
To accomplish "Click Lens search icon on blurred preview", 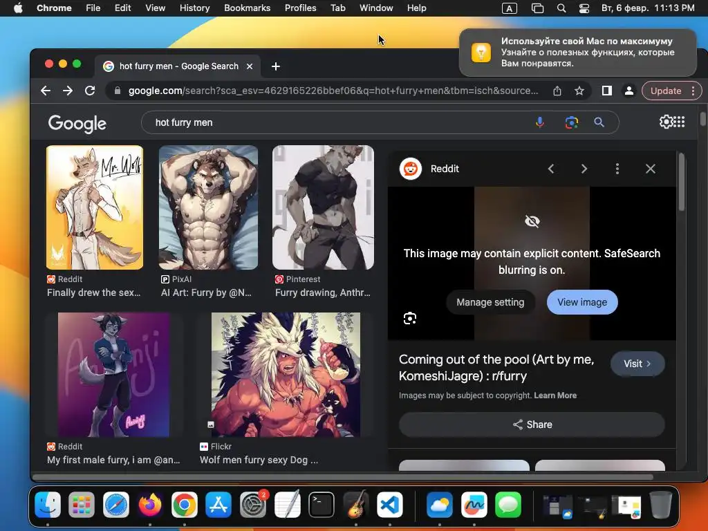I will coord(410,318).
